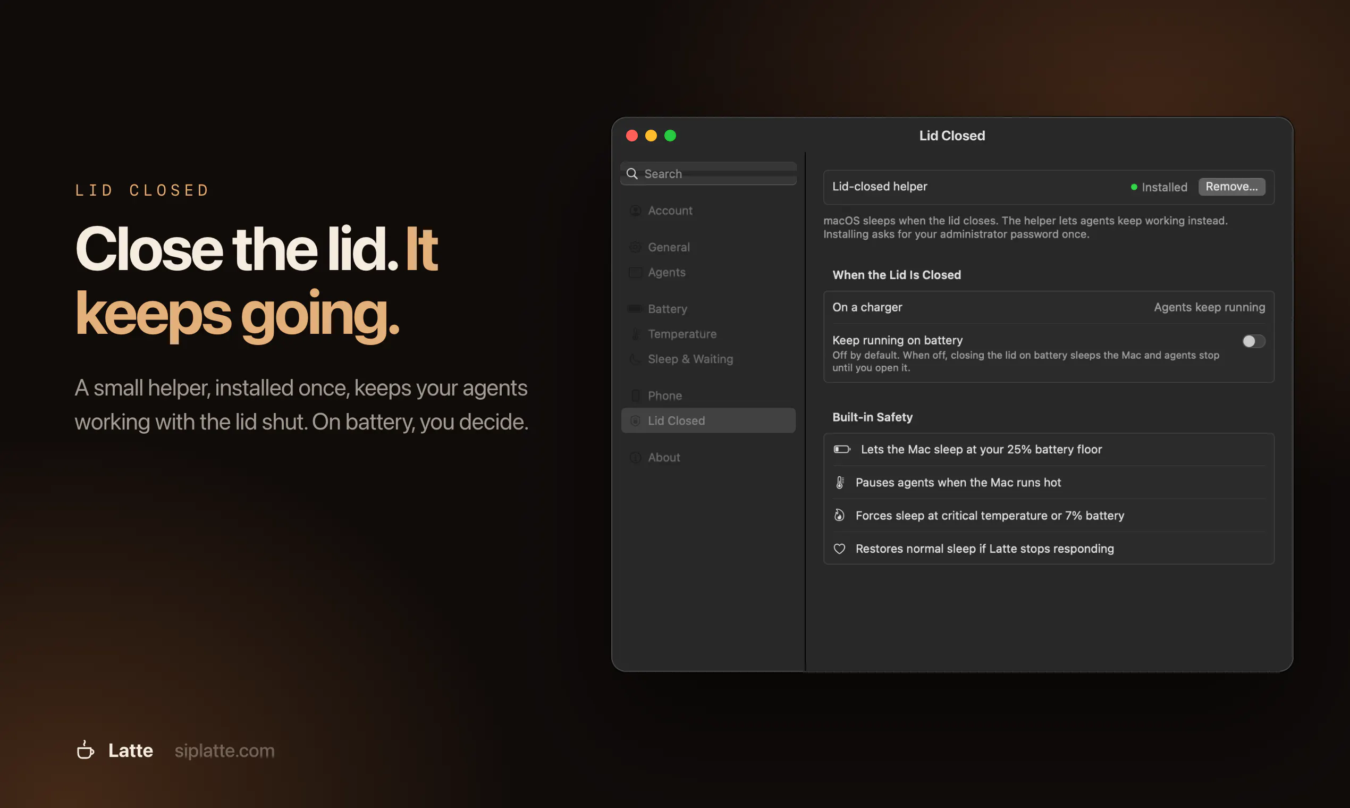Click the 'Installed' status text
This screenshot has height=808, width=1350.
1165,187
